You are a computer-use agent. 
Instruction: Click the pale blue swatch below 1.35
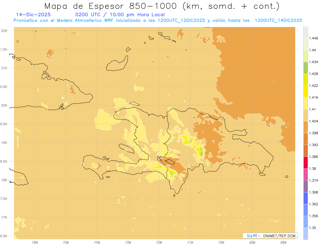306,234
